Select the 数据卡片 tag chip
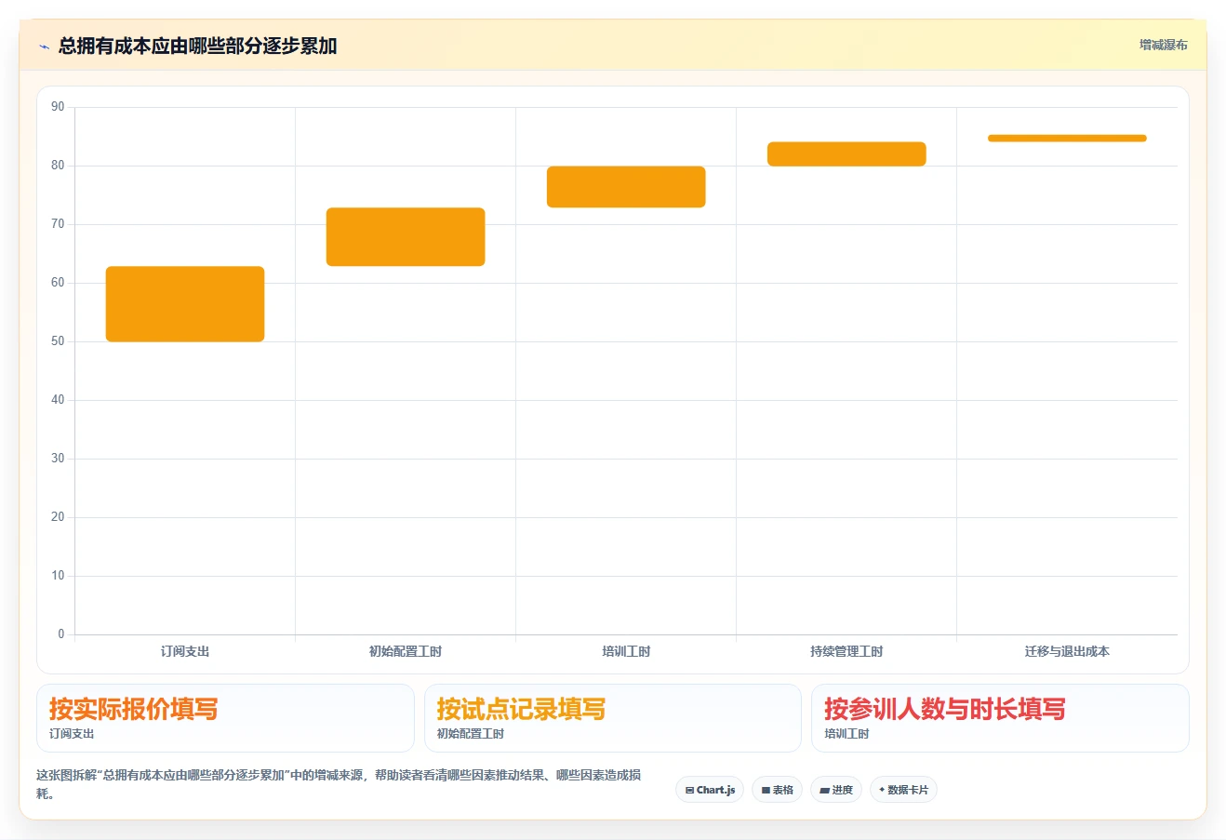 pyautogui.click(x=903, y=790)
